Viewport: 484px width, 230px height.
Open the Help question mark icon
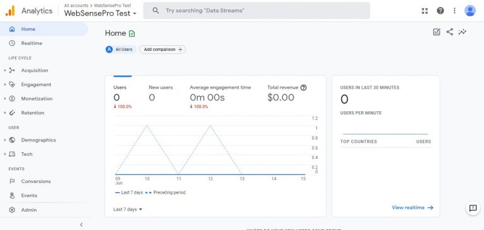click(x=440, y=11)
